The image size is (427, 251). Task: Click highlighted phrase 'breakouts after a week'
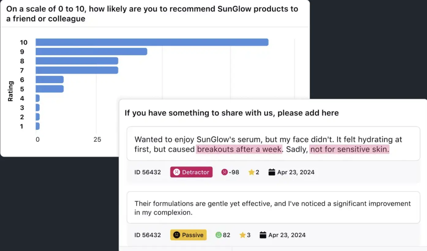(x=239, y=149)
